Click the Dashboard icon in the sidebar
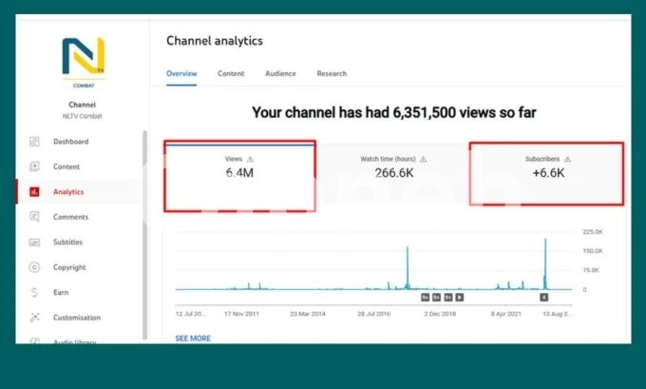This screenshot has height=389, width=646. (34, 142)
